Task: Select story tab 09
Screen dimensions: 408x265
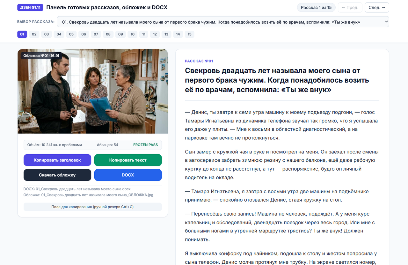Action: (120, 34)
